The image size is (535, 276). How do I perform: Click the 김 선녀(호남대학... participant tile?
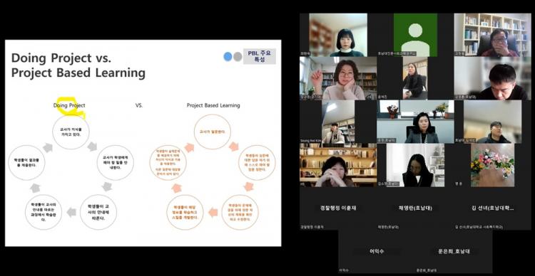pos(492,208)
